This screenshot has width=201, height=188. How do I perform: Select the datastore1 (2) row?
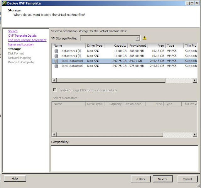tap(125, 56)
